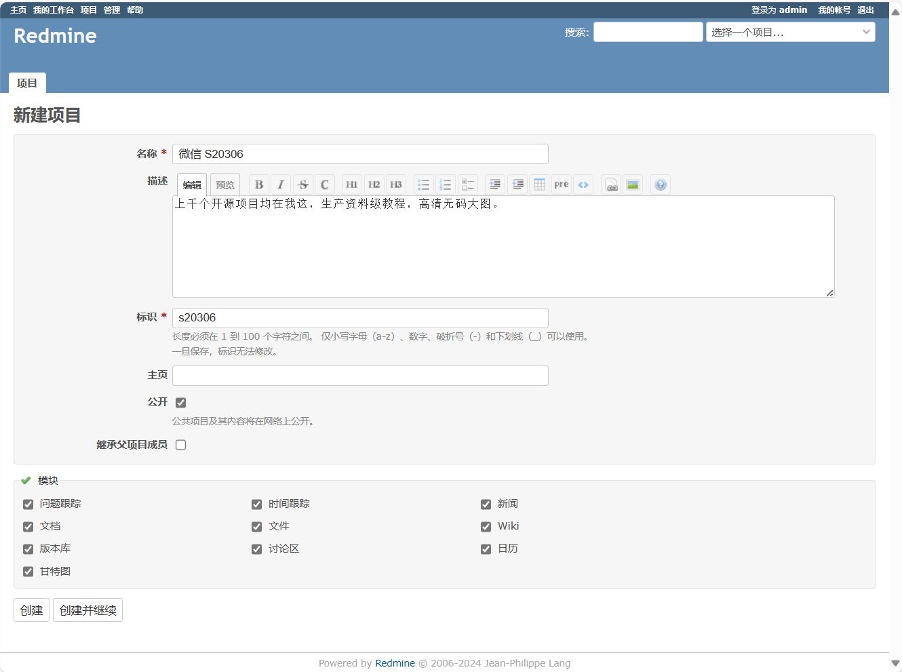Open the 选择一个项目 project dropdown

790,32
